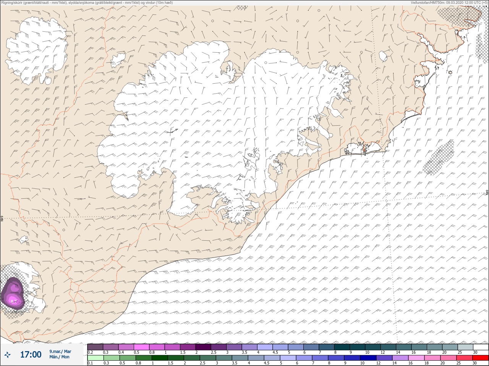Click the date text "9.mar./ Mar"

(60, 351)
